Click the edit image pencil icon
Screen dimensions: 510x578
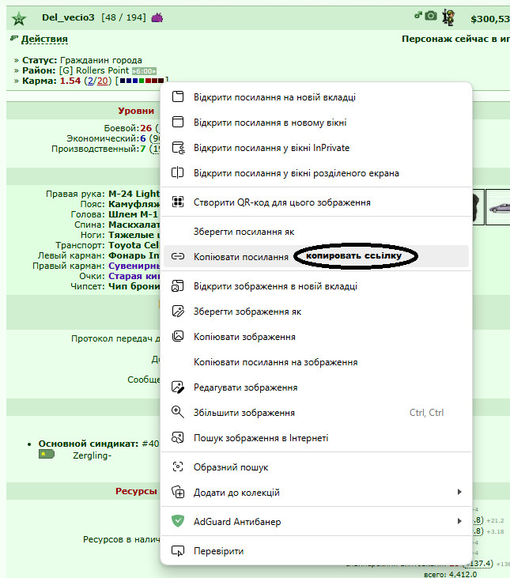click(178, 387)
